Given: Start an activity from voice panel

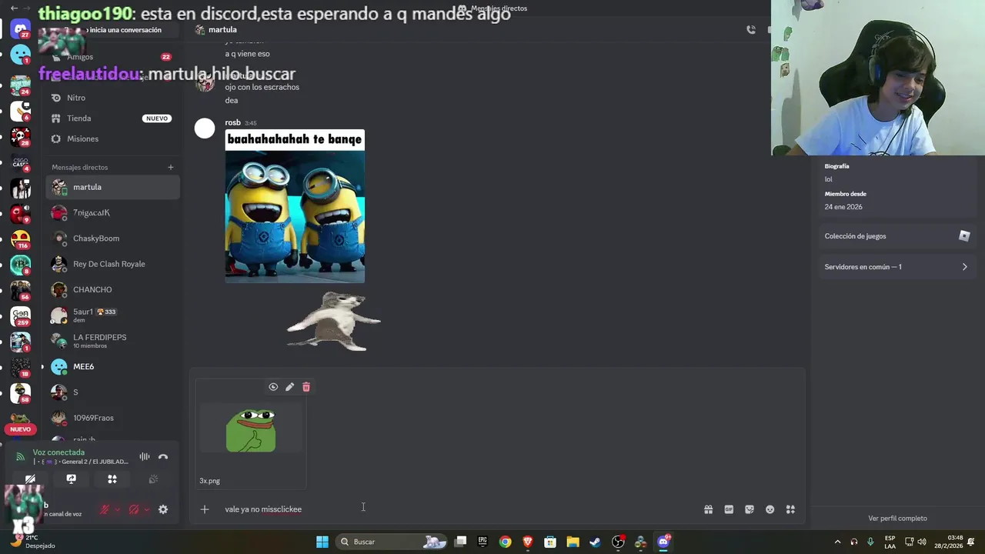Looking at the screenshot, I should tap(112, 479).
